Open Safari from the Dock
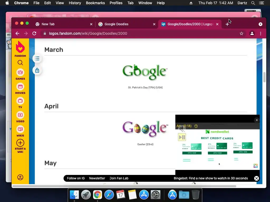 pos(109,195)
